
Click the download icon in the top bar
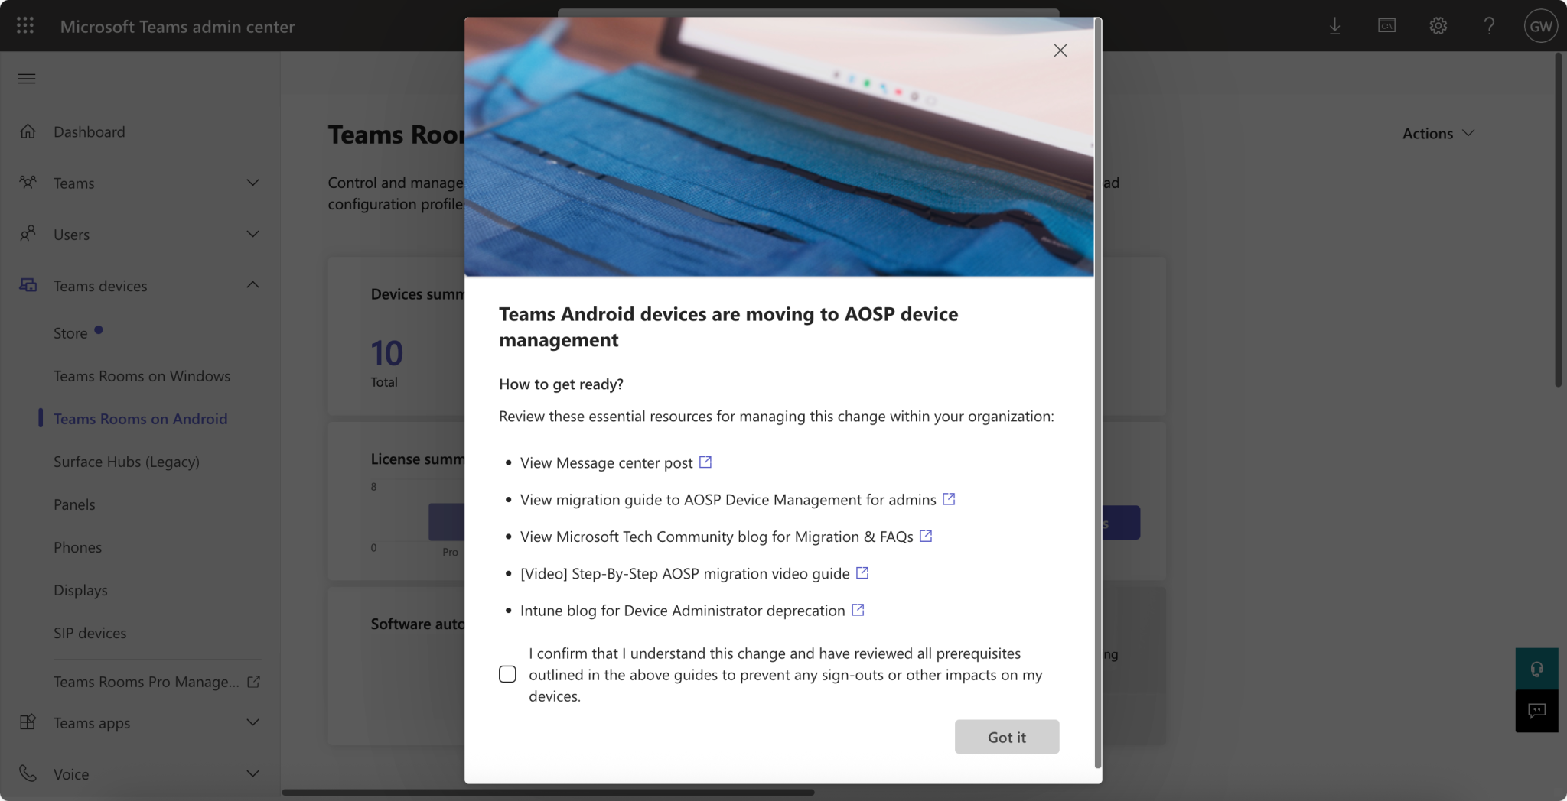click(x=1335, y=25)
